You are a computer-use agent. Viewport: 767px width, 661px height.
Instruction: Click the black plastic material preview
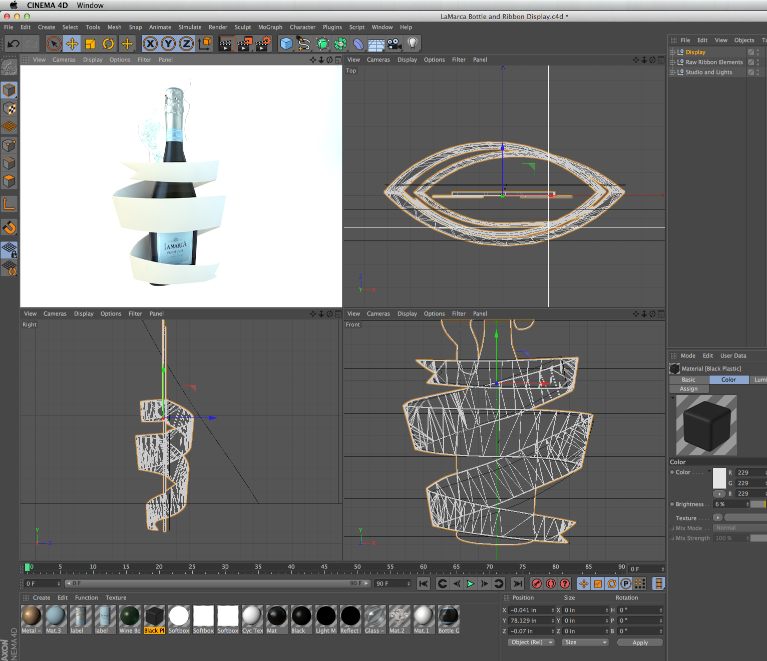[706, 425]
